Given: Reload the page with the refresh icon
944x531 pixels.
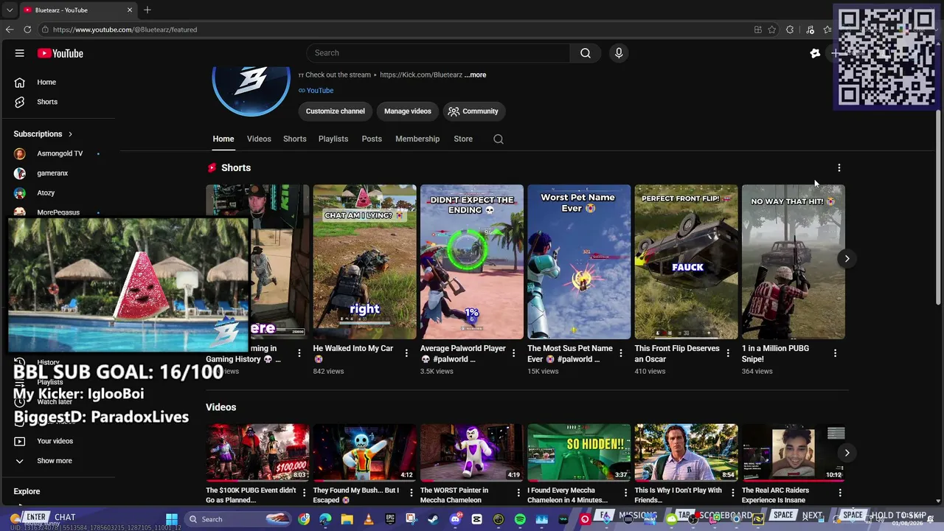Looking at the screenshot, I should [x=27, y=29].
